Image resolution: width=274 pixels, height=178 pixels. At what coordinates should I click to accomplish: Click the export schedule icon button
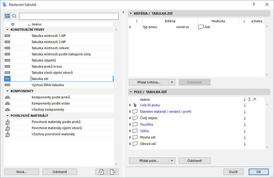(x=113, y=172)
